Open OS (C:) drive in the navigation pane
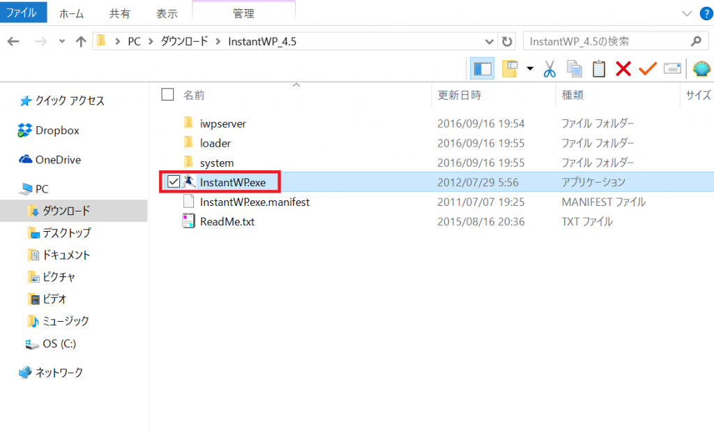The height and width of the screenshot is (432, 714). click(x=59, y=343)
